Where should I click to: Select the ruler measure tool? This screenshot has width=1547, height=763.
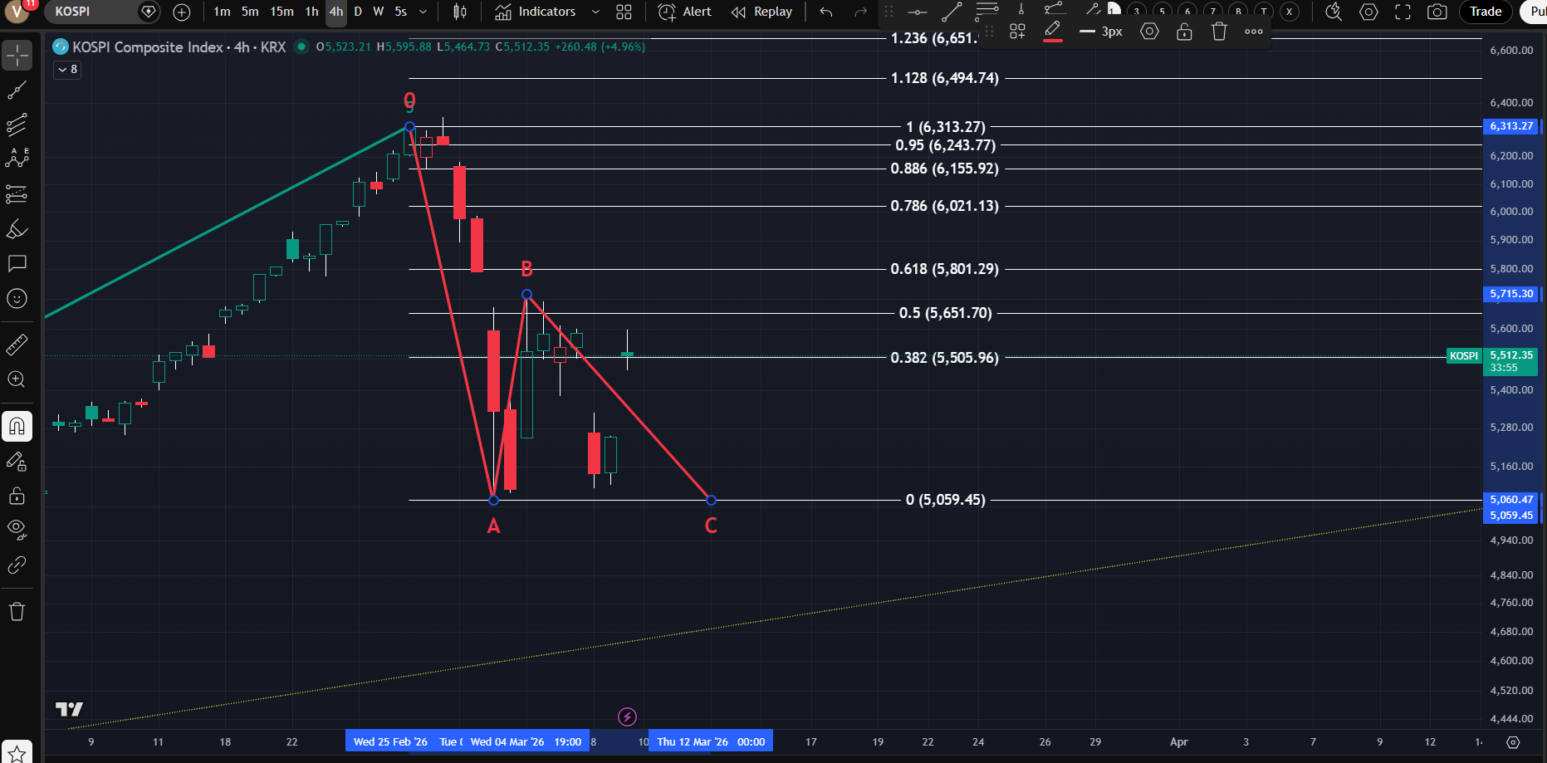click(17, 344)
